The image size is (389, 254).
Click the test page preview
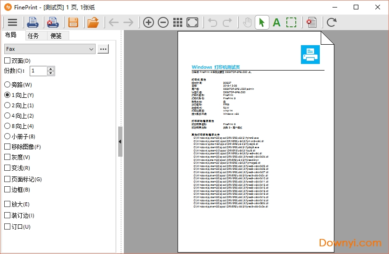[256, 142]
